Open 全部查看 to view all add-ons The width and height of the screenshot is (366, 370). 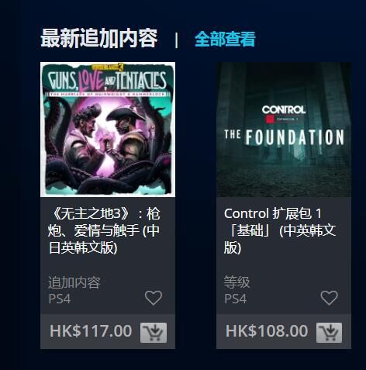click(225, 40)
